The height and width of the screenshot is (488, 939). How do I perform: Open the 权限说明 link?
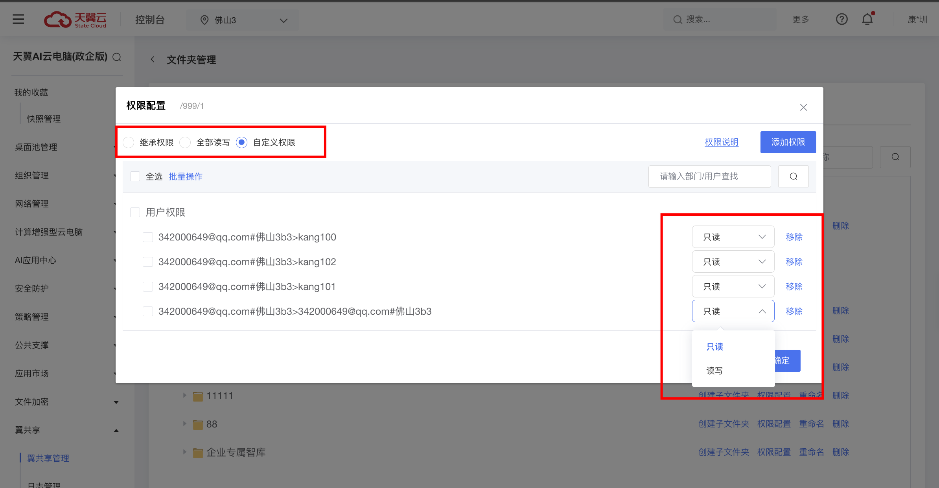click(x=721, y=142)
